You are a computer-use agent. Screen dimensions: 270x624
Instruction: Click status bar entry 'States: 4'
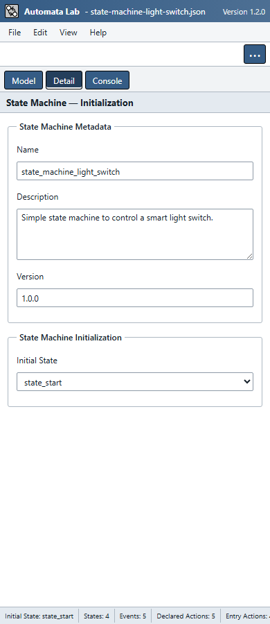(97, 616)
